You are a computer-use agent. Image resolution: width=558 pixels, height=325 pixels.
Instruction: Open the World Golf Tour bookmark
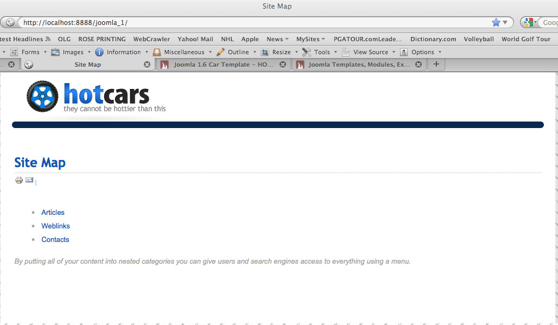pyautogui.click(x=526, y=39)
